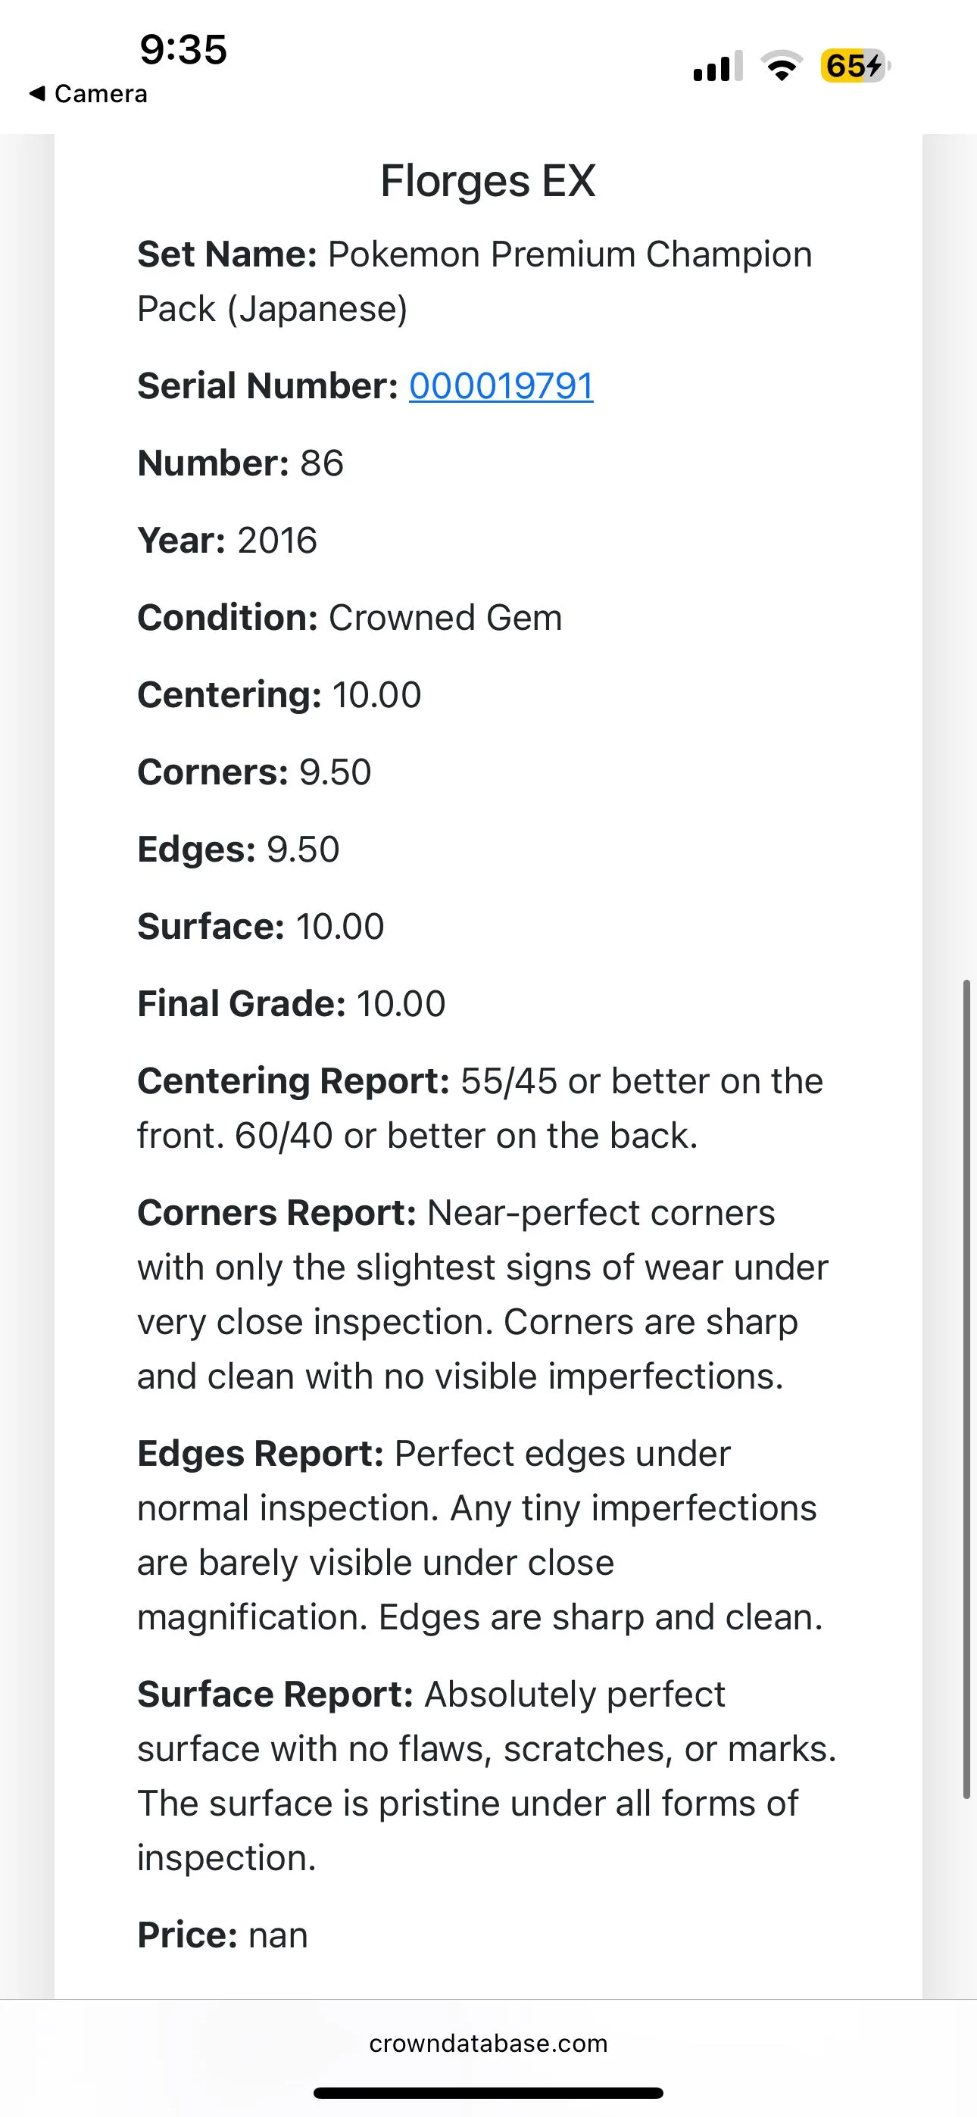Tap the back arrow to Camera
Screen dimensions: 977x2117
[36, 94]
